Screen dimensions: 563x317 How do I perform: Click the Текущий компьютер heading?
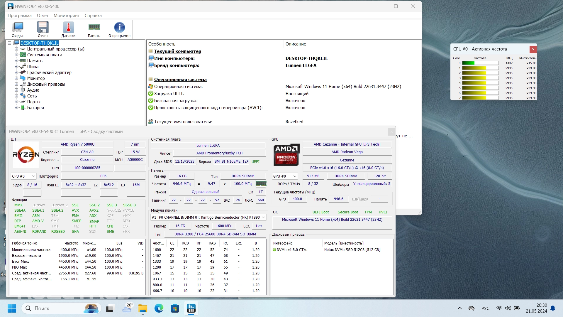pyautogui.click(x=178, y=51)
